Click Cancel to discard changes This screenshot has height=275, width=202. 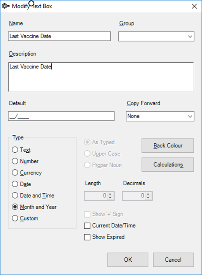click(173, 260)
